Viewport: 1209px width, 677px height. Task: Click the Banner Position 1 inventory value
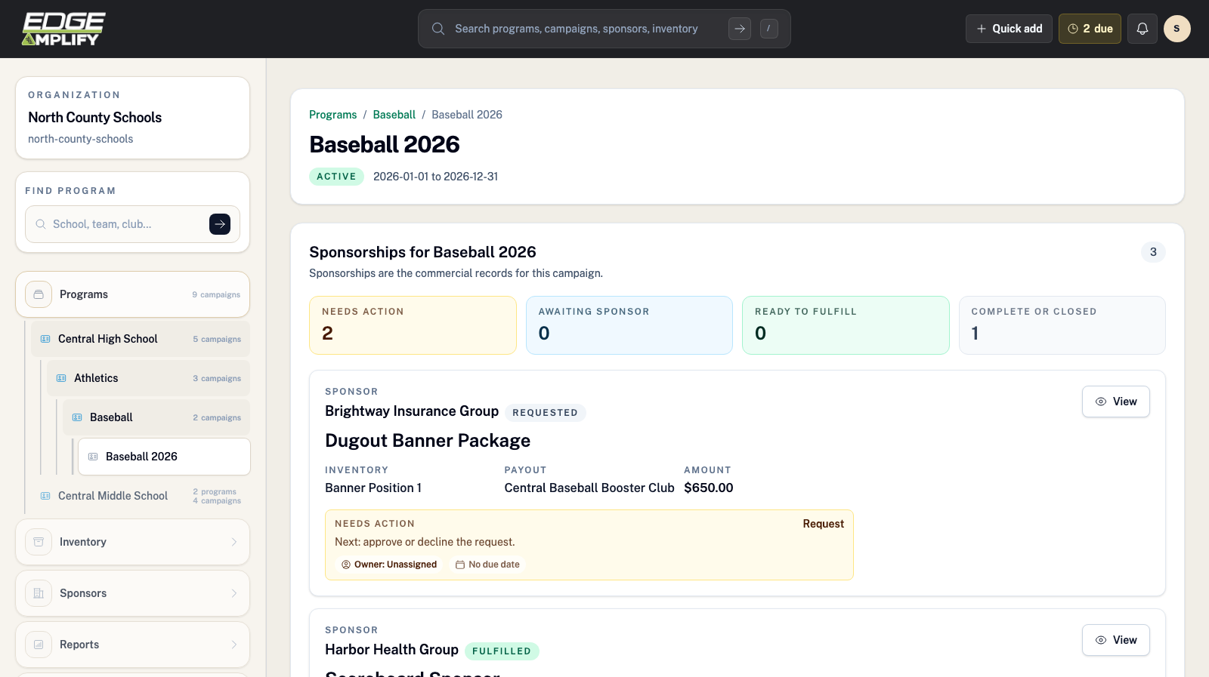pyautogui.click(x=373, y=488)
